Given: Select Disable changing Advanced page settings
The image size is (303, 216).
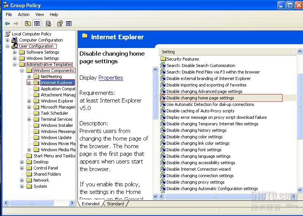Looking at the screenshot, I should (205, 91).
